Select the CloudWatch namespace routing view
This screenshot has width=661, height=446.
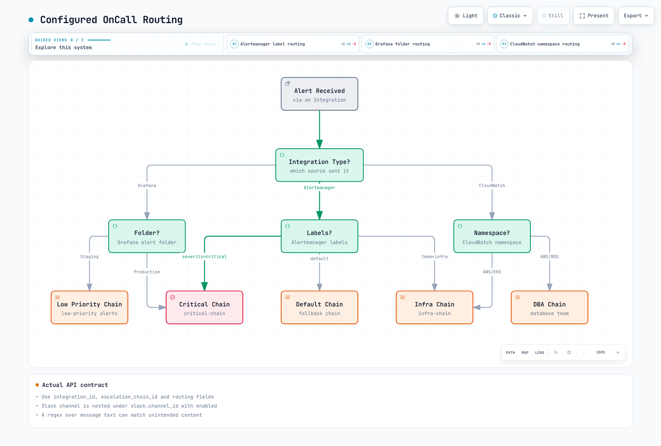(563, 44)
